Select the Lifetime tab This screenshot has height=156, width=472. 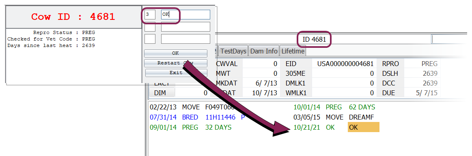(293, 51)
